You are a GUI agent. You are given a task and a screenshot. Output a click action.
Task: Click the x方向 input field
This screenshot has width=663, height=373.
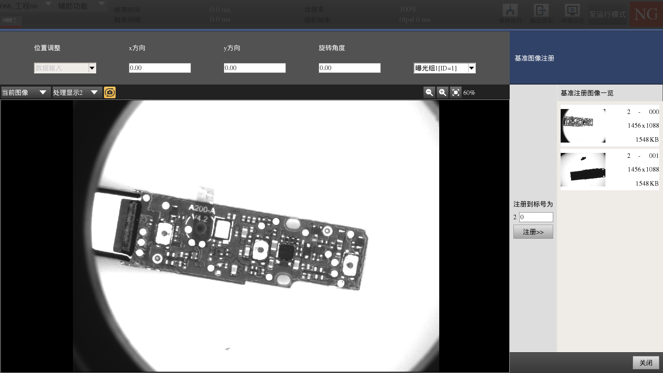[160, 68]
